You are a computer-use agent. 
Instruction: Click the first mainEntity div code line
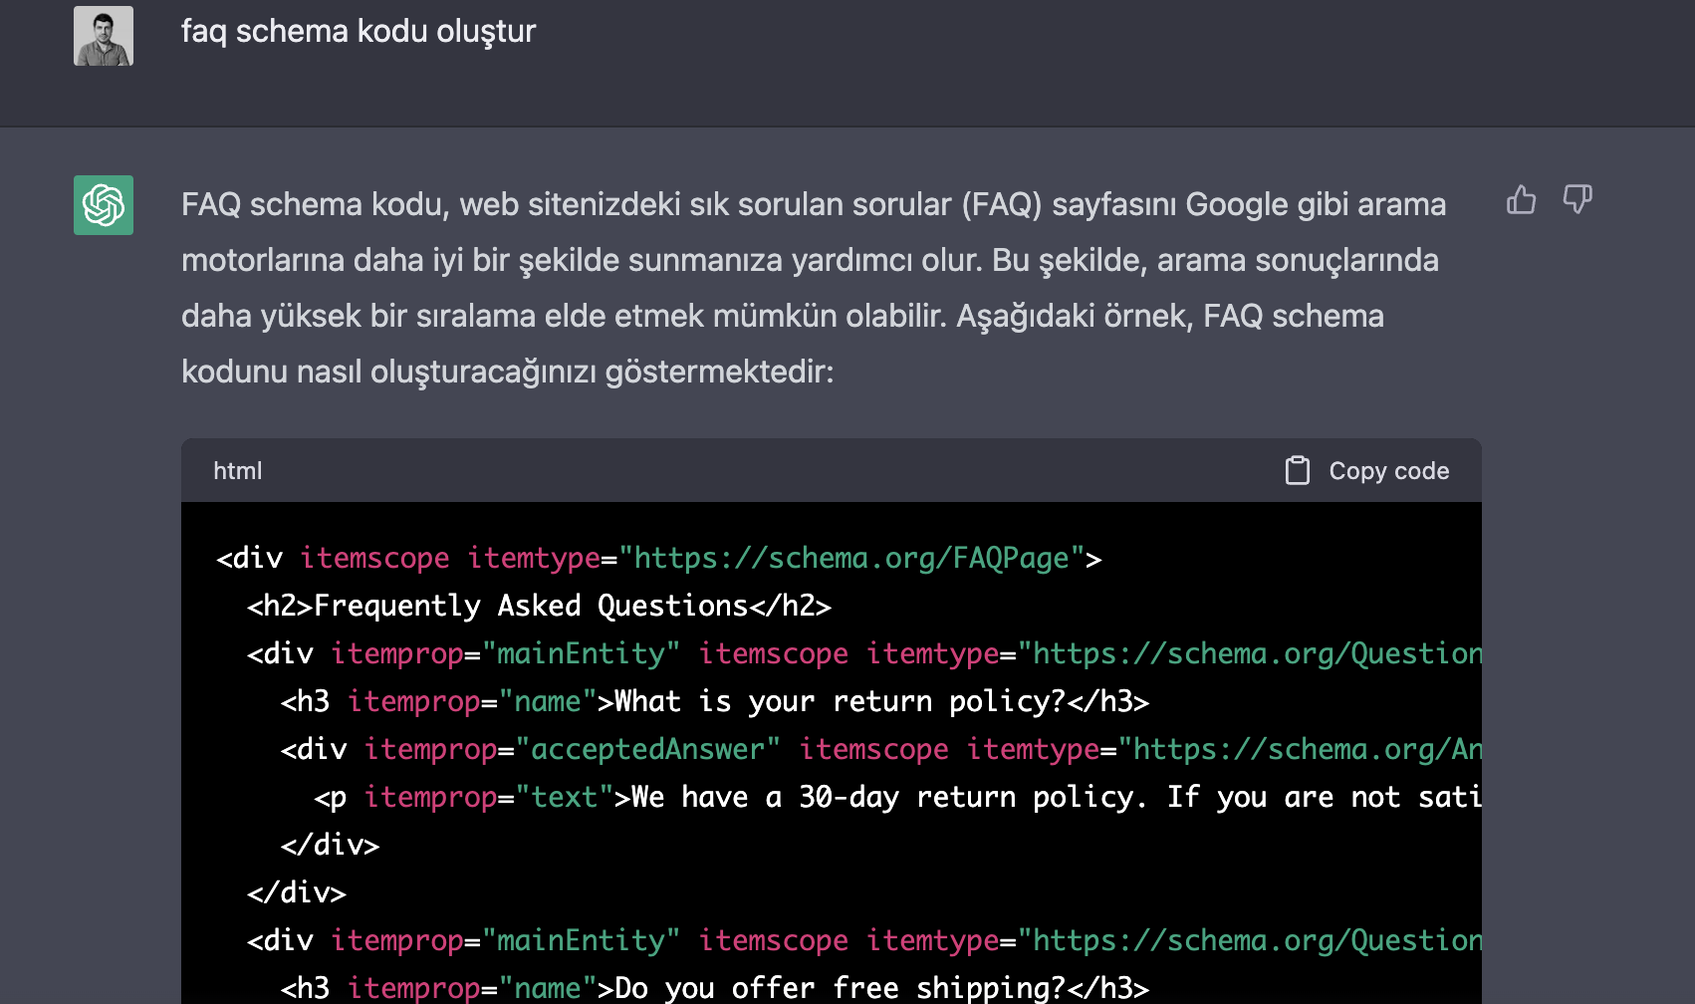(863, 654)
